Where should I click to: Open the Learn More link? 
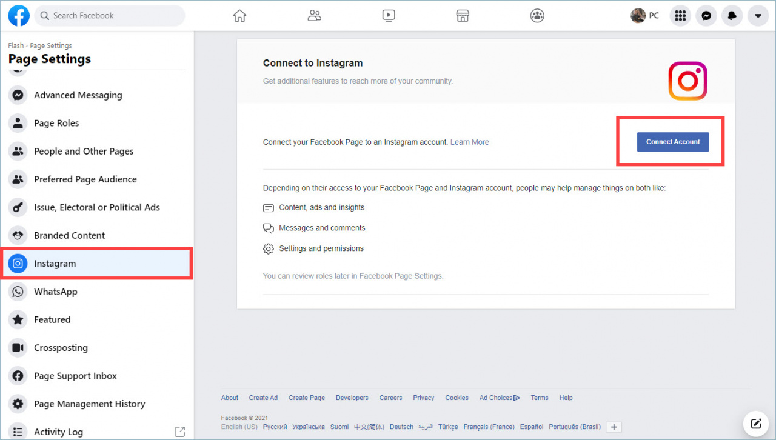[x=470, y=142]
